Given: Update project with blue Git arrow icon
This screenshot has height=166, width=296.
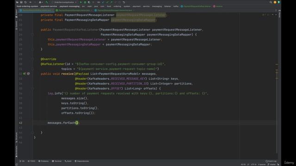Looking at the screenshot, I should (x=103, y=2).
